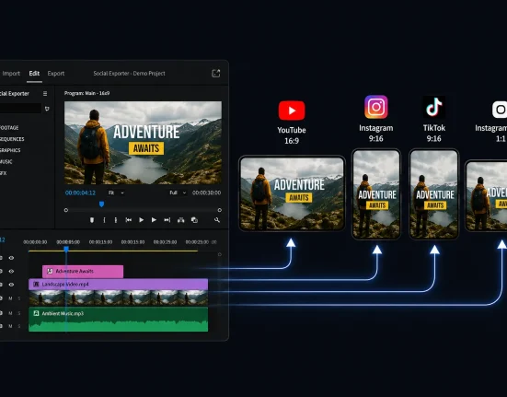Click the program monitor blue playhead marker
Screen dimensions: 507x397
click(x=101, y=204)
